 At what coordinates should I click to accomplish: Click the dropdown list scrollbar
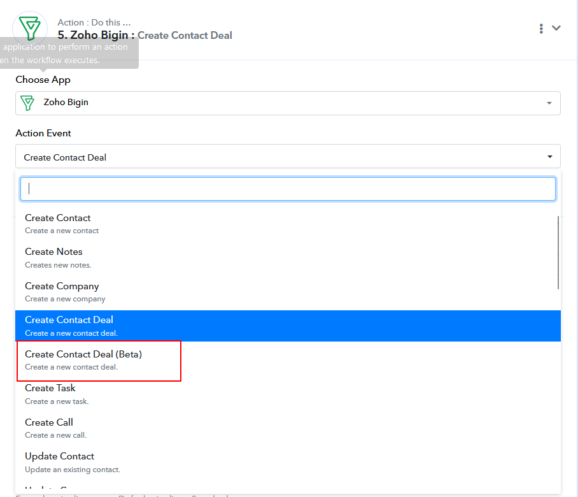click(558, 252)
